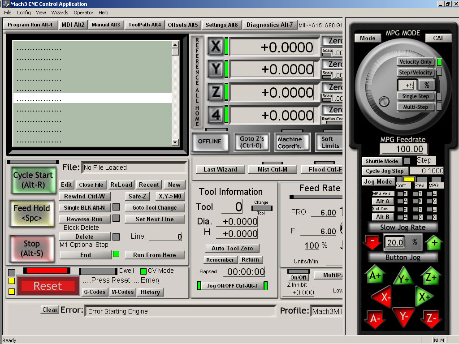Click the CAL button in MPG panel
The image size is (459, 344).
point(438,38)
